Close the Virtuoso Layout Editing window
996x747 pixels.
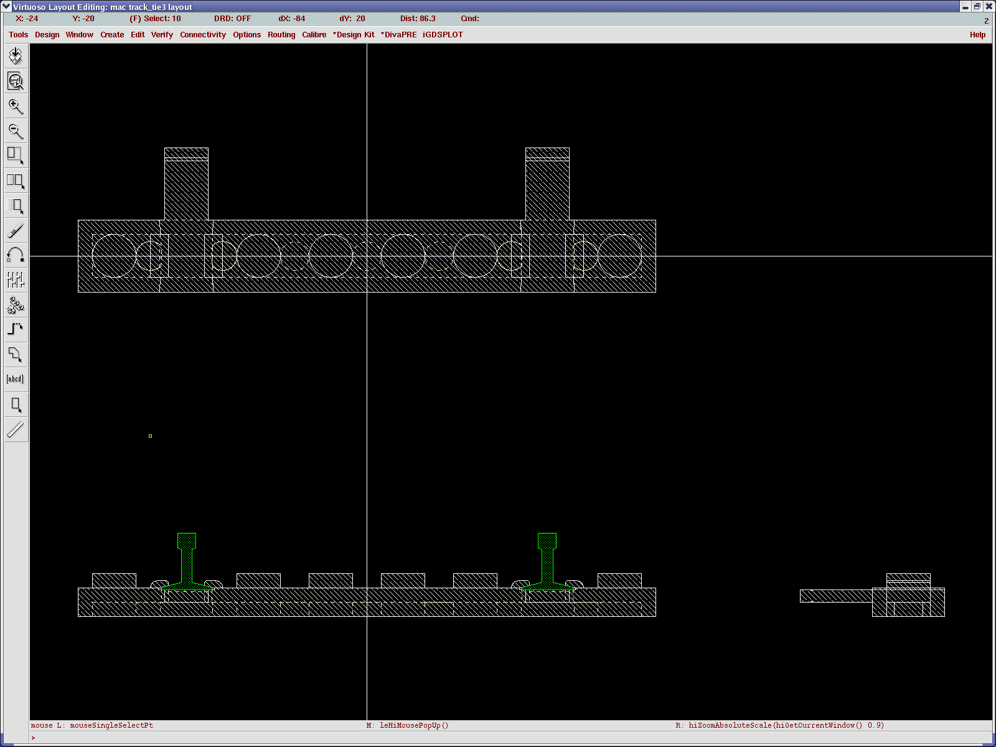tap(989, 7)
